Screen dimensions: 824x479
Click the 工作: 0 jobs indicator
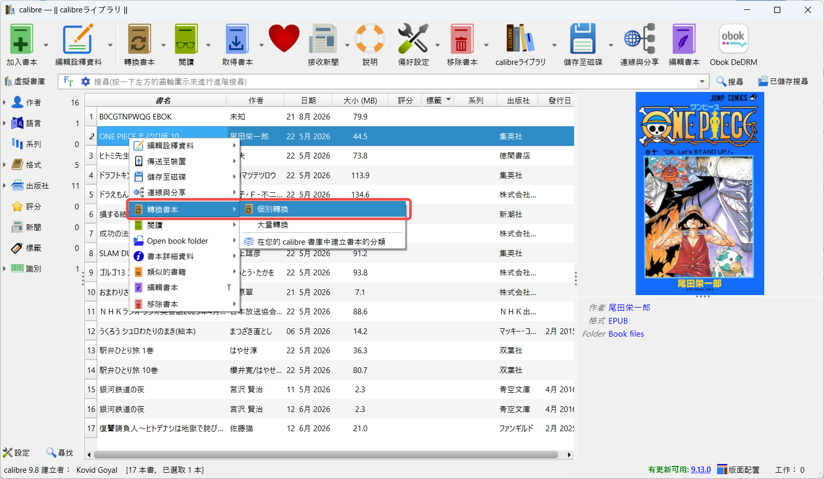pos(790,470)
